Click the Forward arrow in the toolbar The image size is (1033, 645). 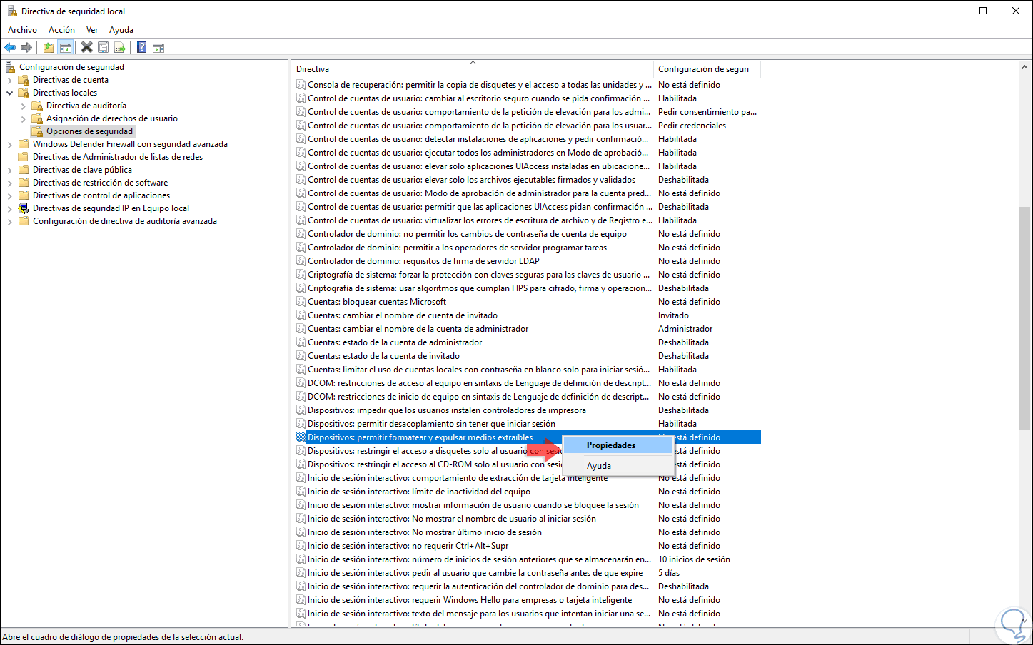click(x=26, y=48)
